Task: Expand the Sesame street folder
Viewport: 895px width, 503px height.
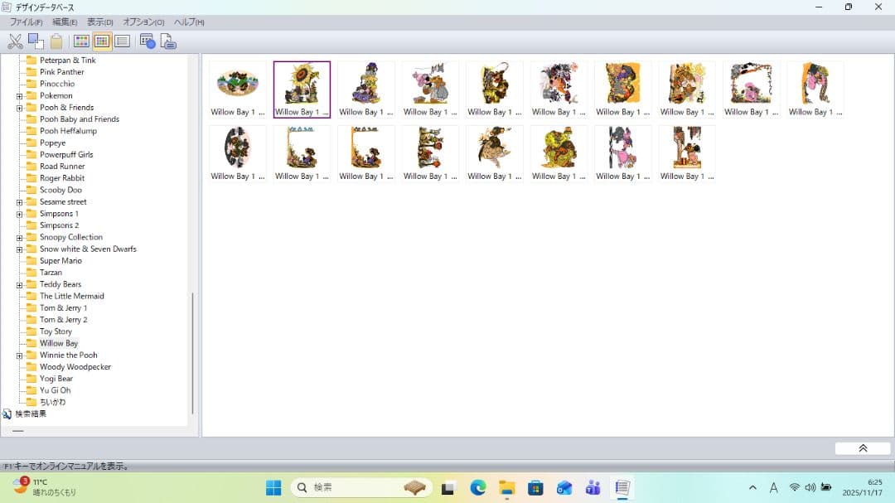Action: point(19,202)
